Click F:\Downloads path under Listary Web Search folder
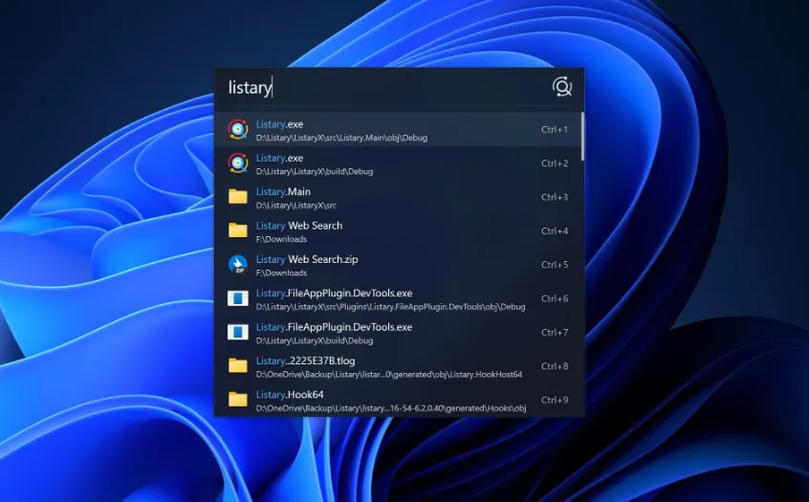809x502 pixels. pos(281,239)
